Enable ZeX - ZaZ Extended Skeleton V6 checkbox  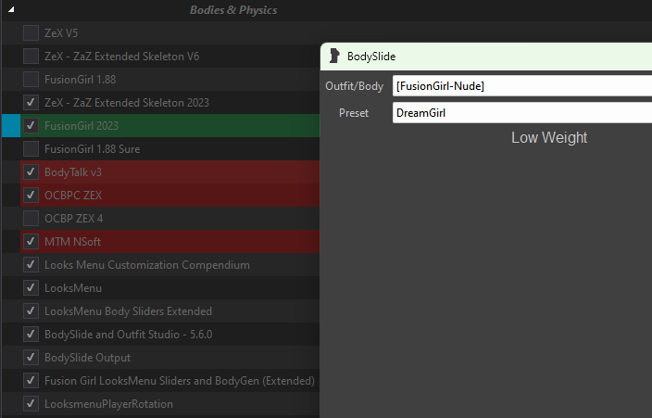(x=31, y=57)
